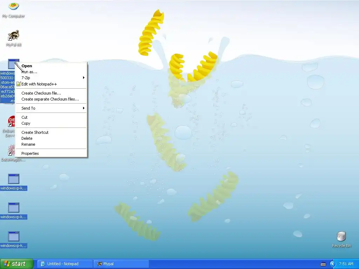Screen dimensions: 359x269
Task: Choose Rename from the context menu
Action: point(51,144)
